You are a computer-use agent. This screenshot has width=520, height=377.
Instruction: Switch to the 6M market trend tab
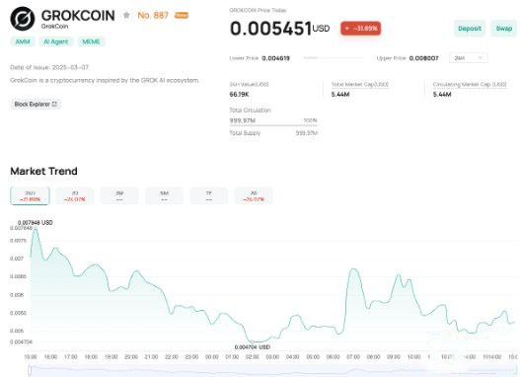(x=164, y=196)
